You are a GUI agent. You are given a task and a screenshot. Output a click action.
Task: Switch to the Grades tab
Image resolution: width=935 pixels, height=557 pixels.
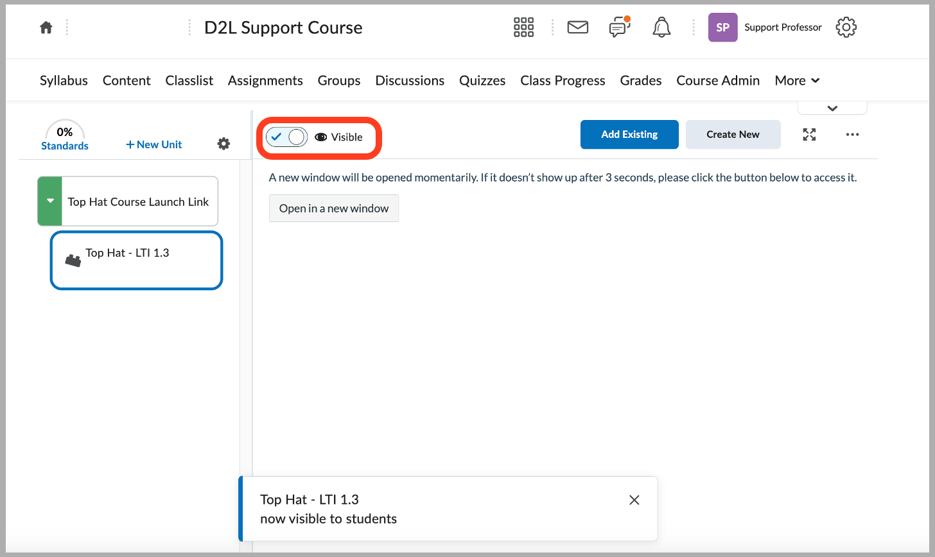(x=640, y=80)
